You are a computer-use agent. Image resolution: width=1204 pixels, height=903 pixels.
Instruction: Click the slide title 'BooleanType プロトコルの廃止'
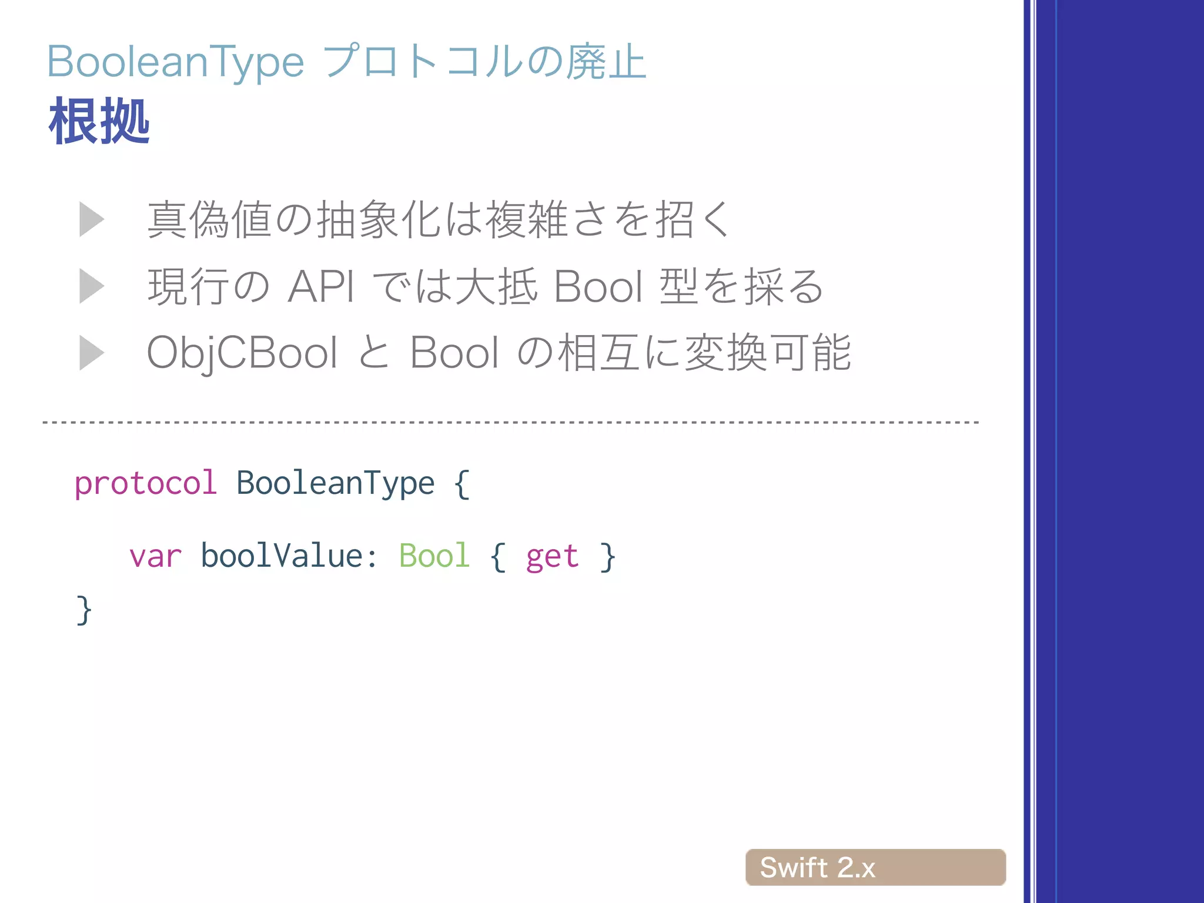(347, 62)
